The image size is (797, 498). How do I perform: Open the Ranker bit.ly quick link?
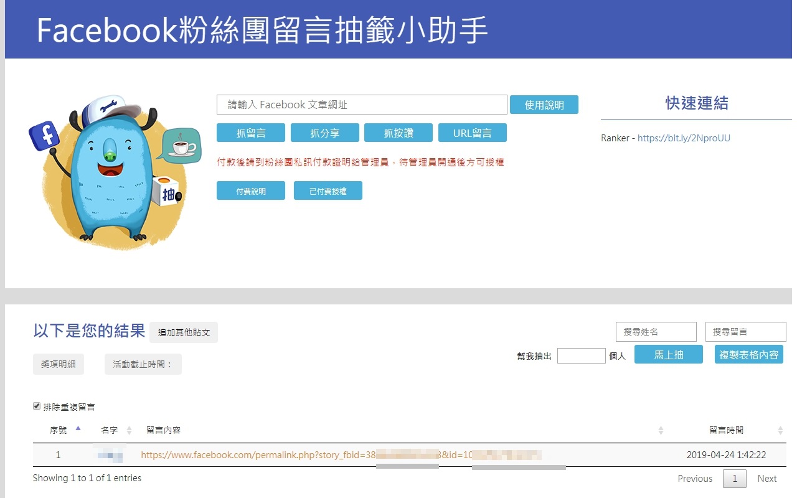(684, 138)
